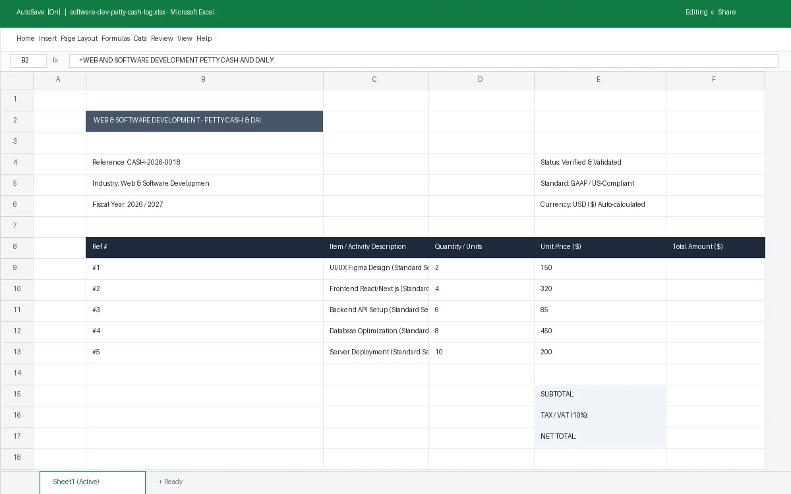This screenshot has width=791, height=494.
Task: Open the Data tab
Action: [140, 38]
